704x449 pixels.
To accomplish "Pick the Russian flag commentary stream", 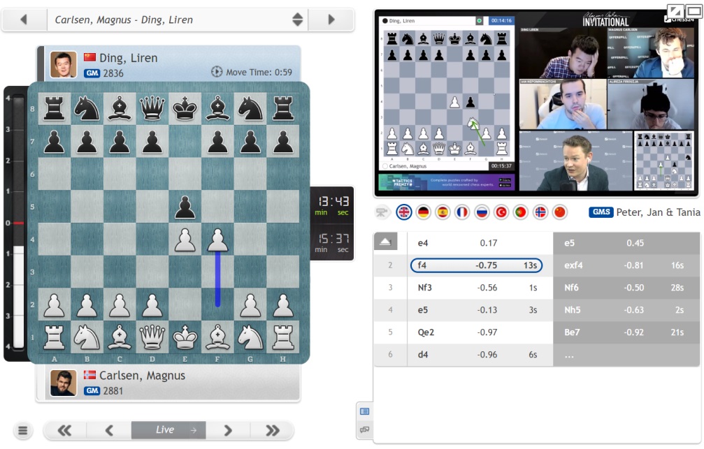I will (x=482, y=212).
